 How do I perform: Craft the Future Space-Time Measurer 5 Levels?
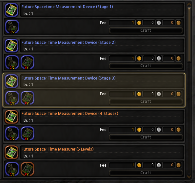[146, 173]
